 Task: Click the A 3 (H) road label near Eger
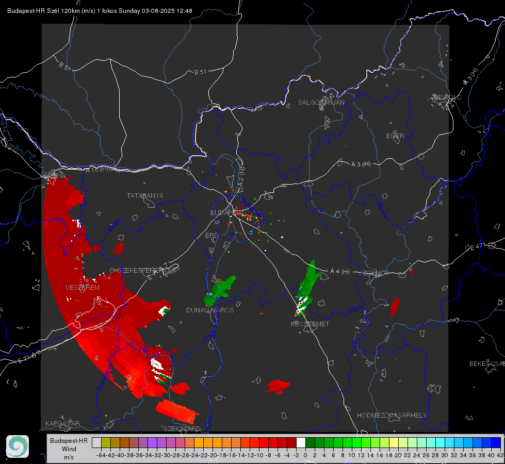[361, 164]
